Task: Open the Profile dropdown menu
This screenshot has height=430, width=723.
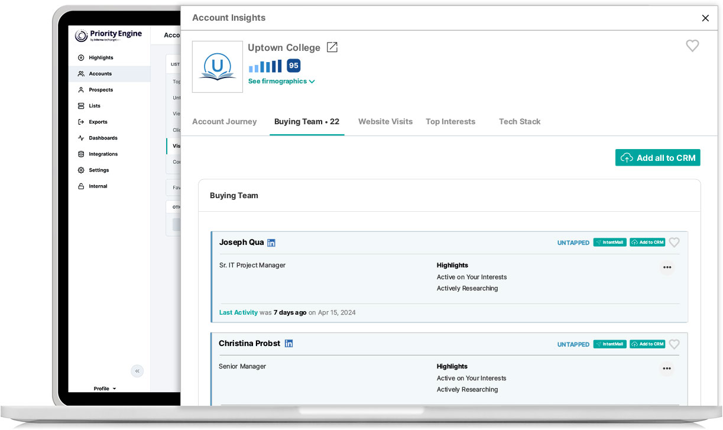Action: pos(105,389)
